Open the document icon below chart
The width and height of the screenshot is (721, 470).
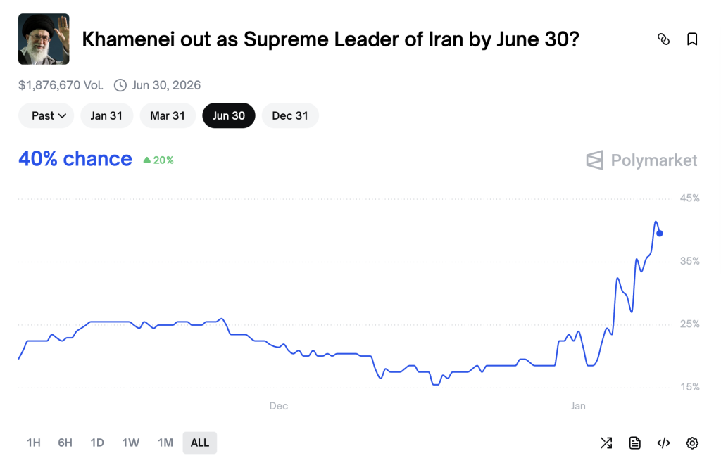tap(635, 443)
